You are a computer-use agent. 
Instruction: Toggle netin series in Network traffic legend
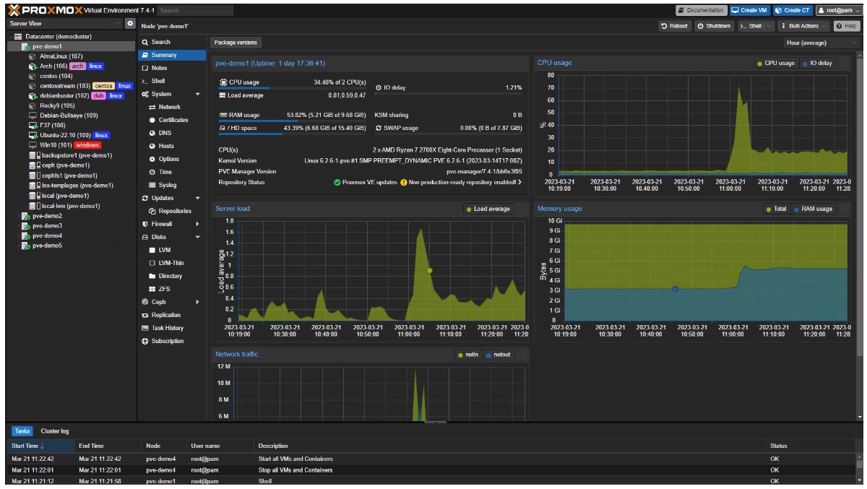coord(468,355)
